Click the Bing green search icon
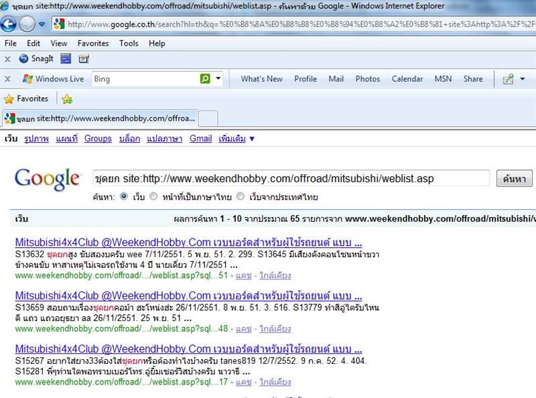Screen dimensions: 536x398 click(205, 78)
